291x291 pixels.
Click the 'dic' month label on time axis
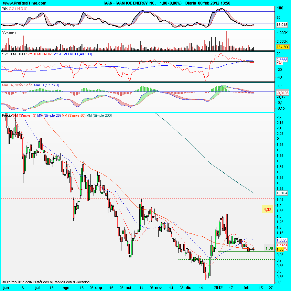189,288
